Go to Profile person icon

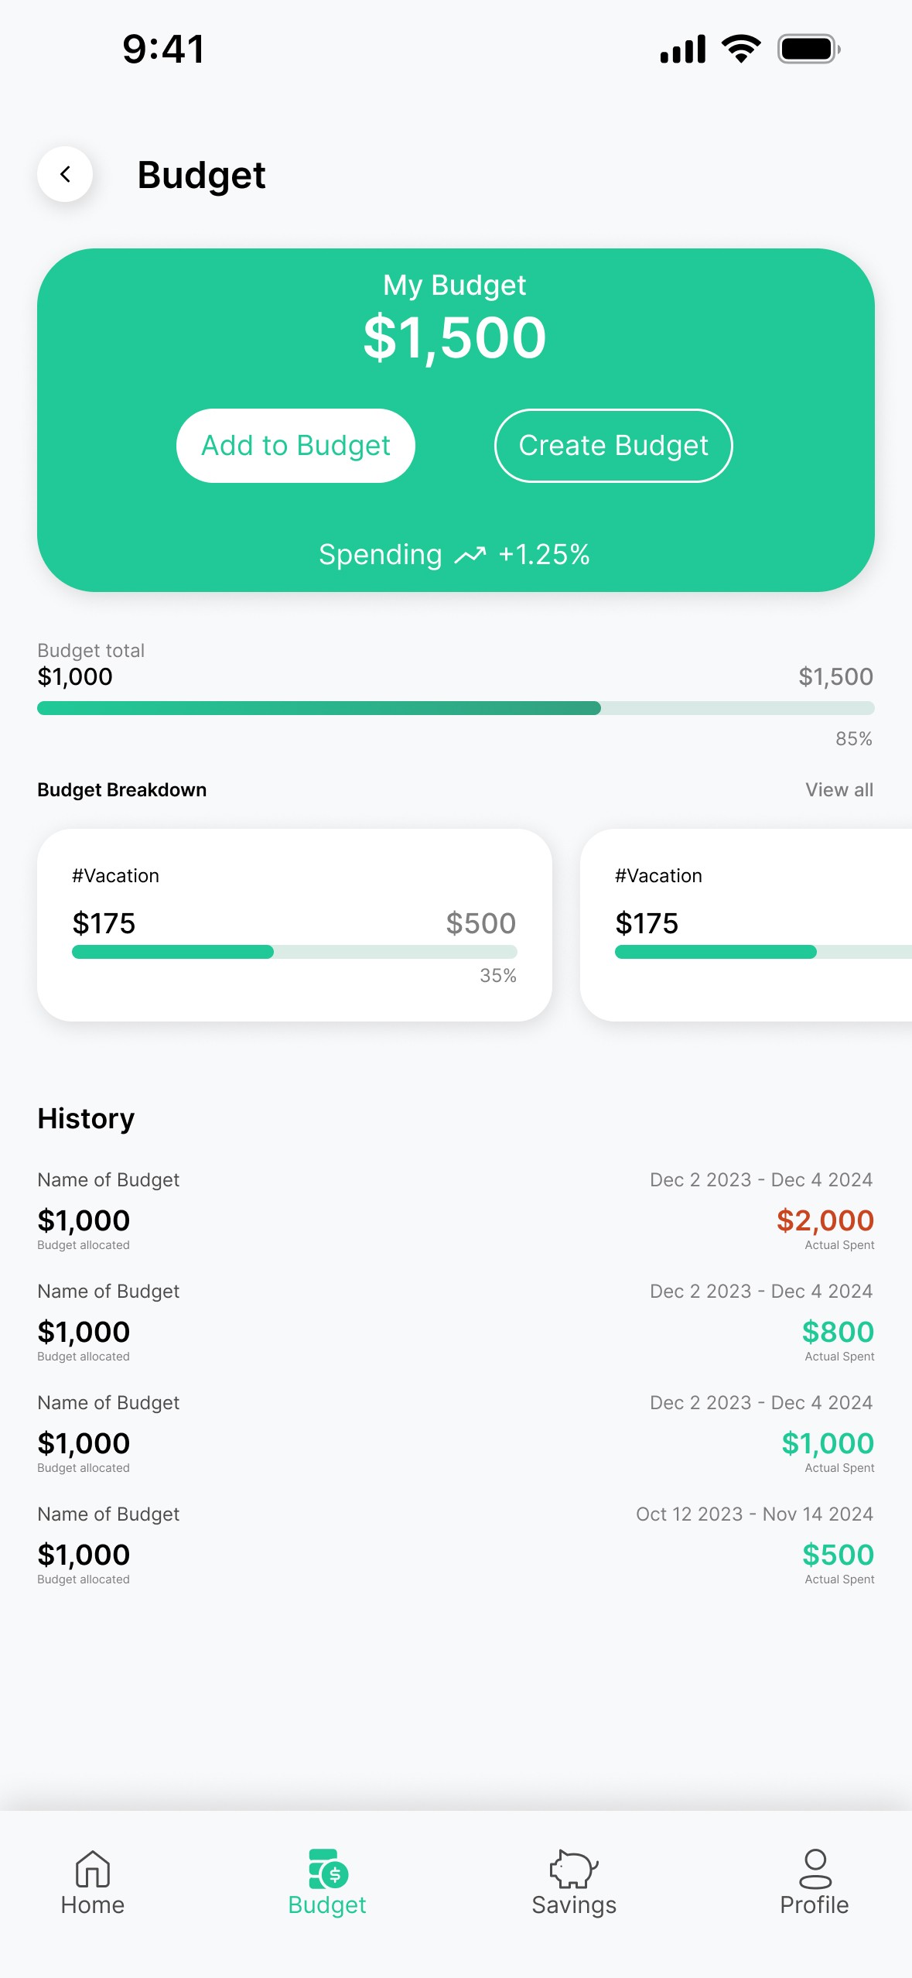(x=815, y=1869)
